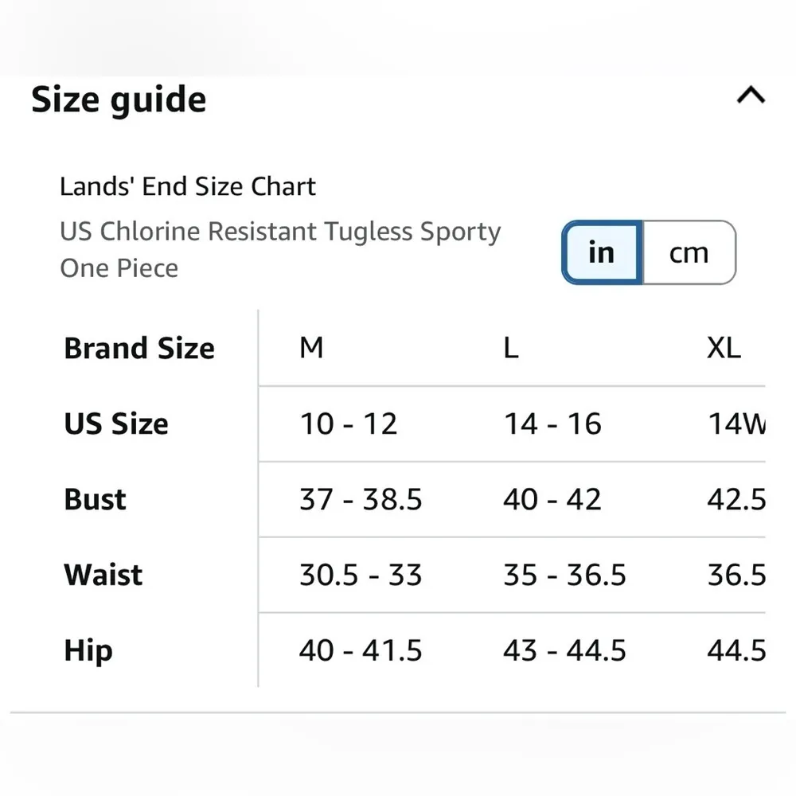Select the L brand size column header
The height and width of the screenshot is (796, 796).
(511, 348)
